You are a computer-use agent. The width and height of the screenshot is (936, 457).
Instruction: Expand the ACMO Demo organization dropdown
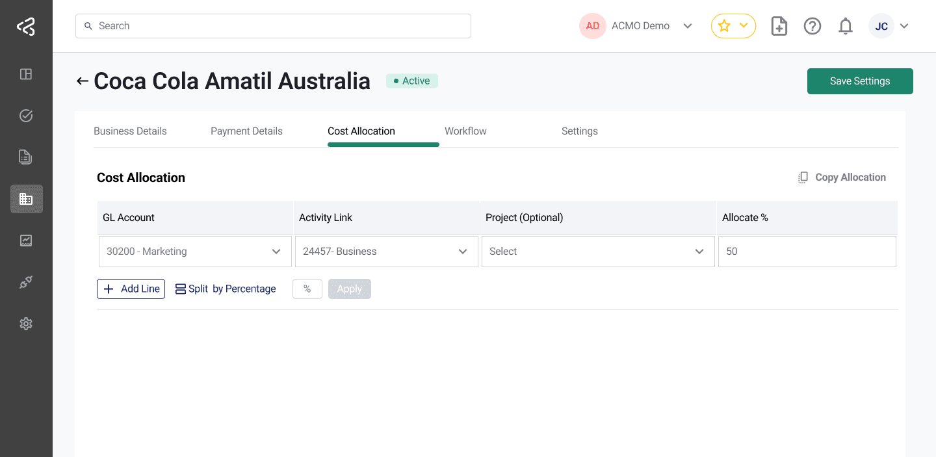(x=688, y=26)
